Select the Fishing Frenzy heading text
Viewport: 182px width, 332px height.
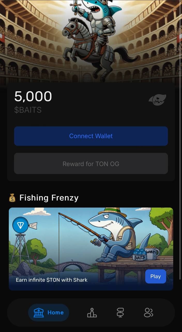(x=49, y=198)
